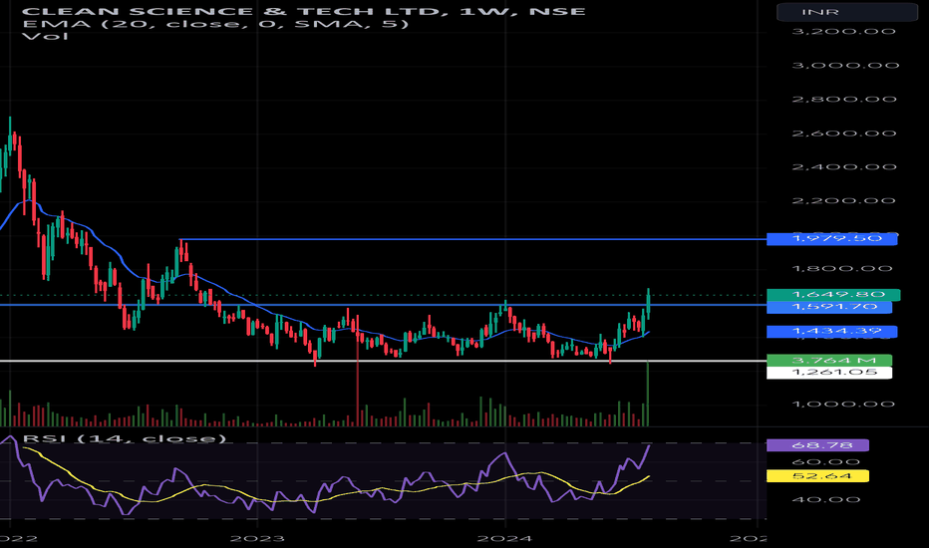Click the 60.00 RSI axis label

coord(826,462)
